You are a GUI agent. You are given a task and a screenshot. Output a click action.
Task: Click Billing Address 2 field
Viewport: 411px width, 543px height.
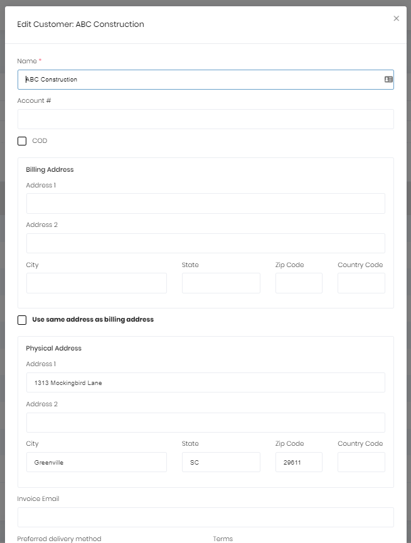[x=205, y=243]
